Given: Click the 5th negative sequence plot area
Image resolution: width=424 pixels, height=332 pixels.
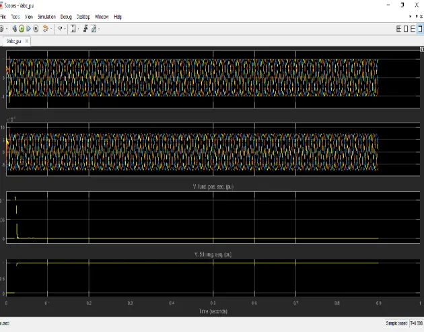Looking at the screenshot, I should point(213,278).
